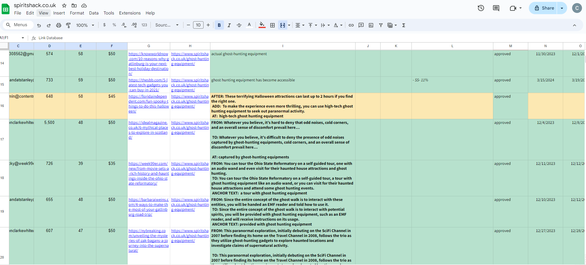This screenshot has width=586, height=265.
Task: Open the View menu
Action: click(x=44, y=13)
